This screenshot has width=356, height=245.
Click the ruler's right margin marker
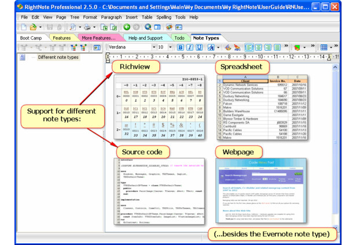click(329, 58)
